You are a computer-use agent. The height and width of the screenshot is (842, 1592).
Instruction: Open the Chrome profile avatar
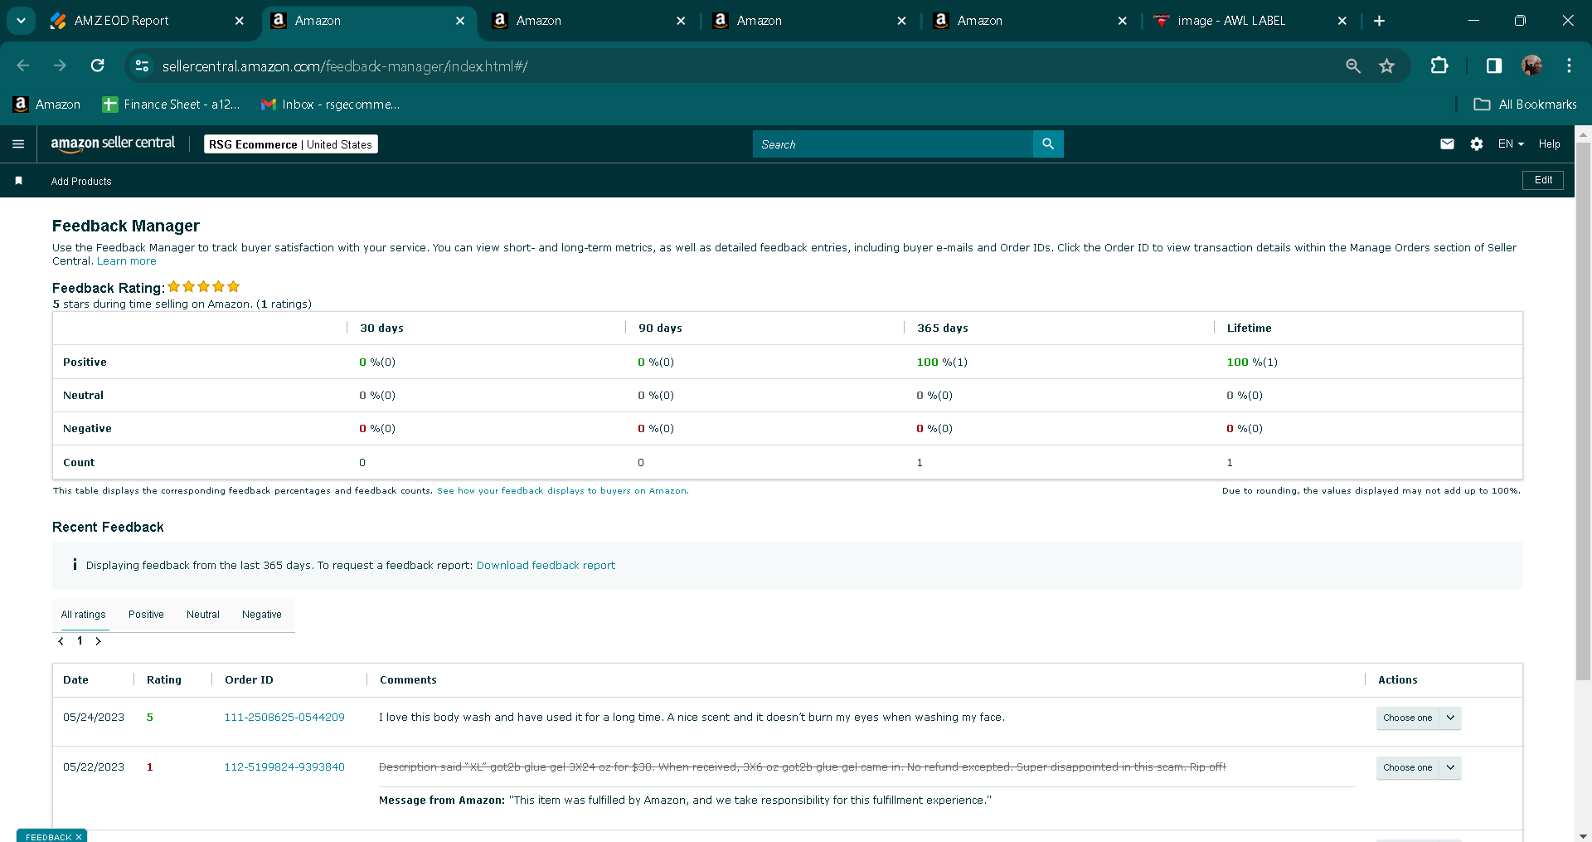pyautogui.click(x=1531, y=66)
